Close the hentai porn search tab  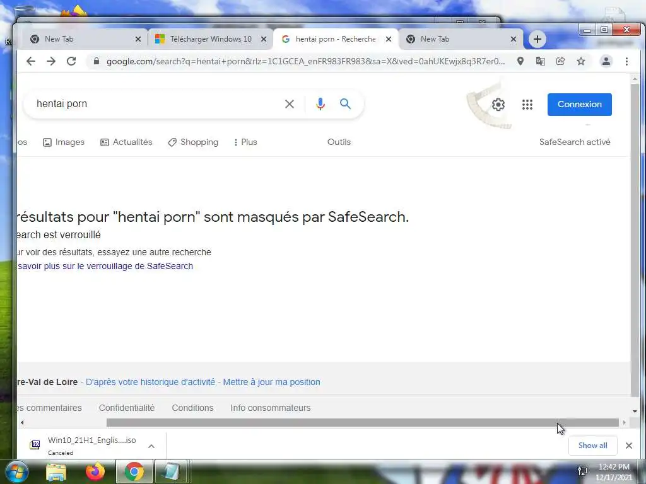click(389, 39)
